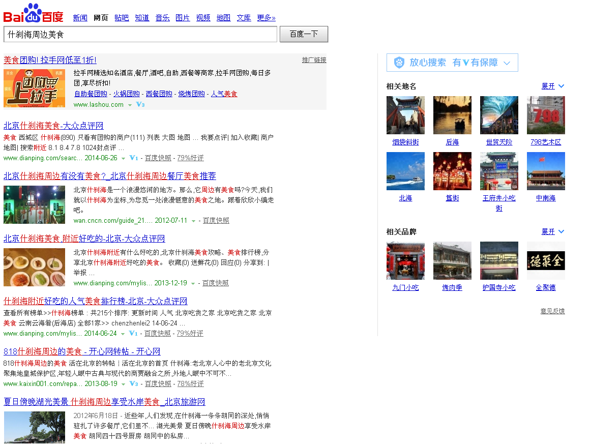
Task: Switch to the 视频 tab
Action: click(203, 18)
